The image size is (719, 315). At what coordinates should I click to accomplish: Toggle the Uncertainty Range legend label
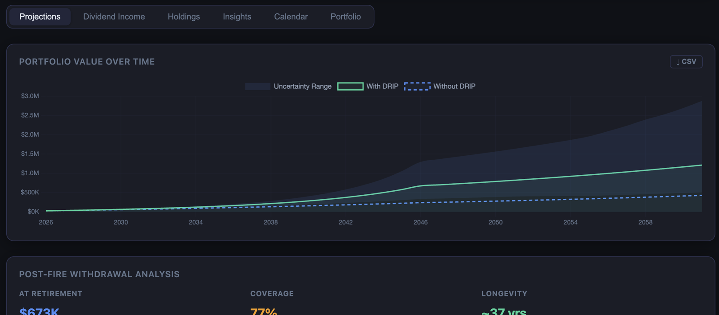coord(302,87)
